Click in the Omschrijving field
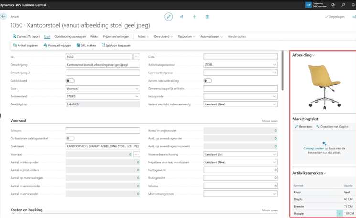 [x=103, y=65]
